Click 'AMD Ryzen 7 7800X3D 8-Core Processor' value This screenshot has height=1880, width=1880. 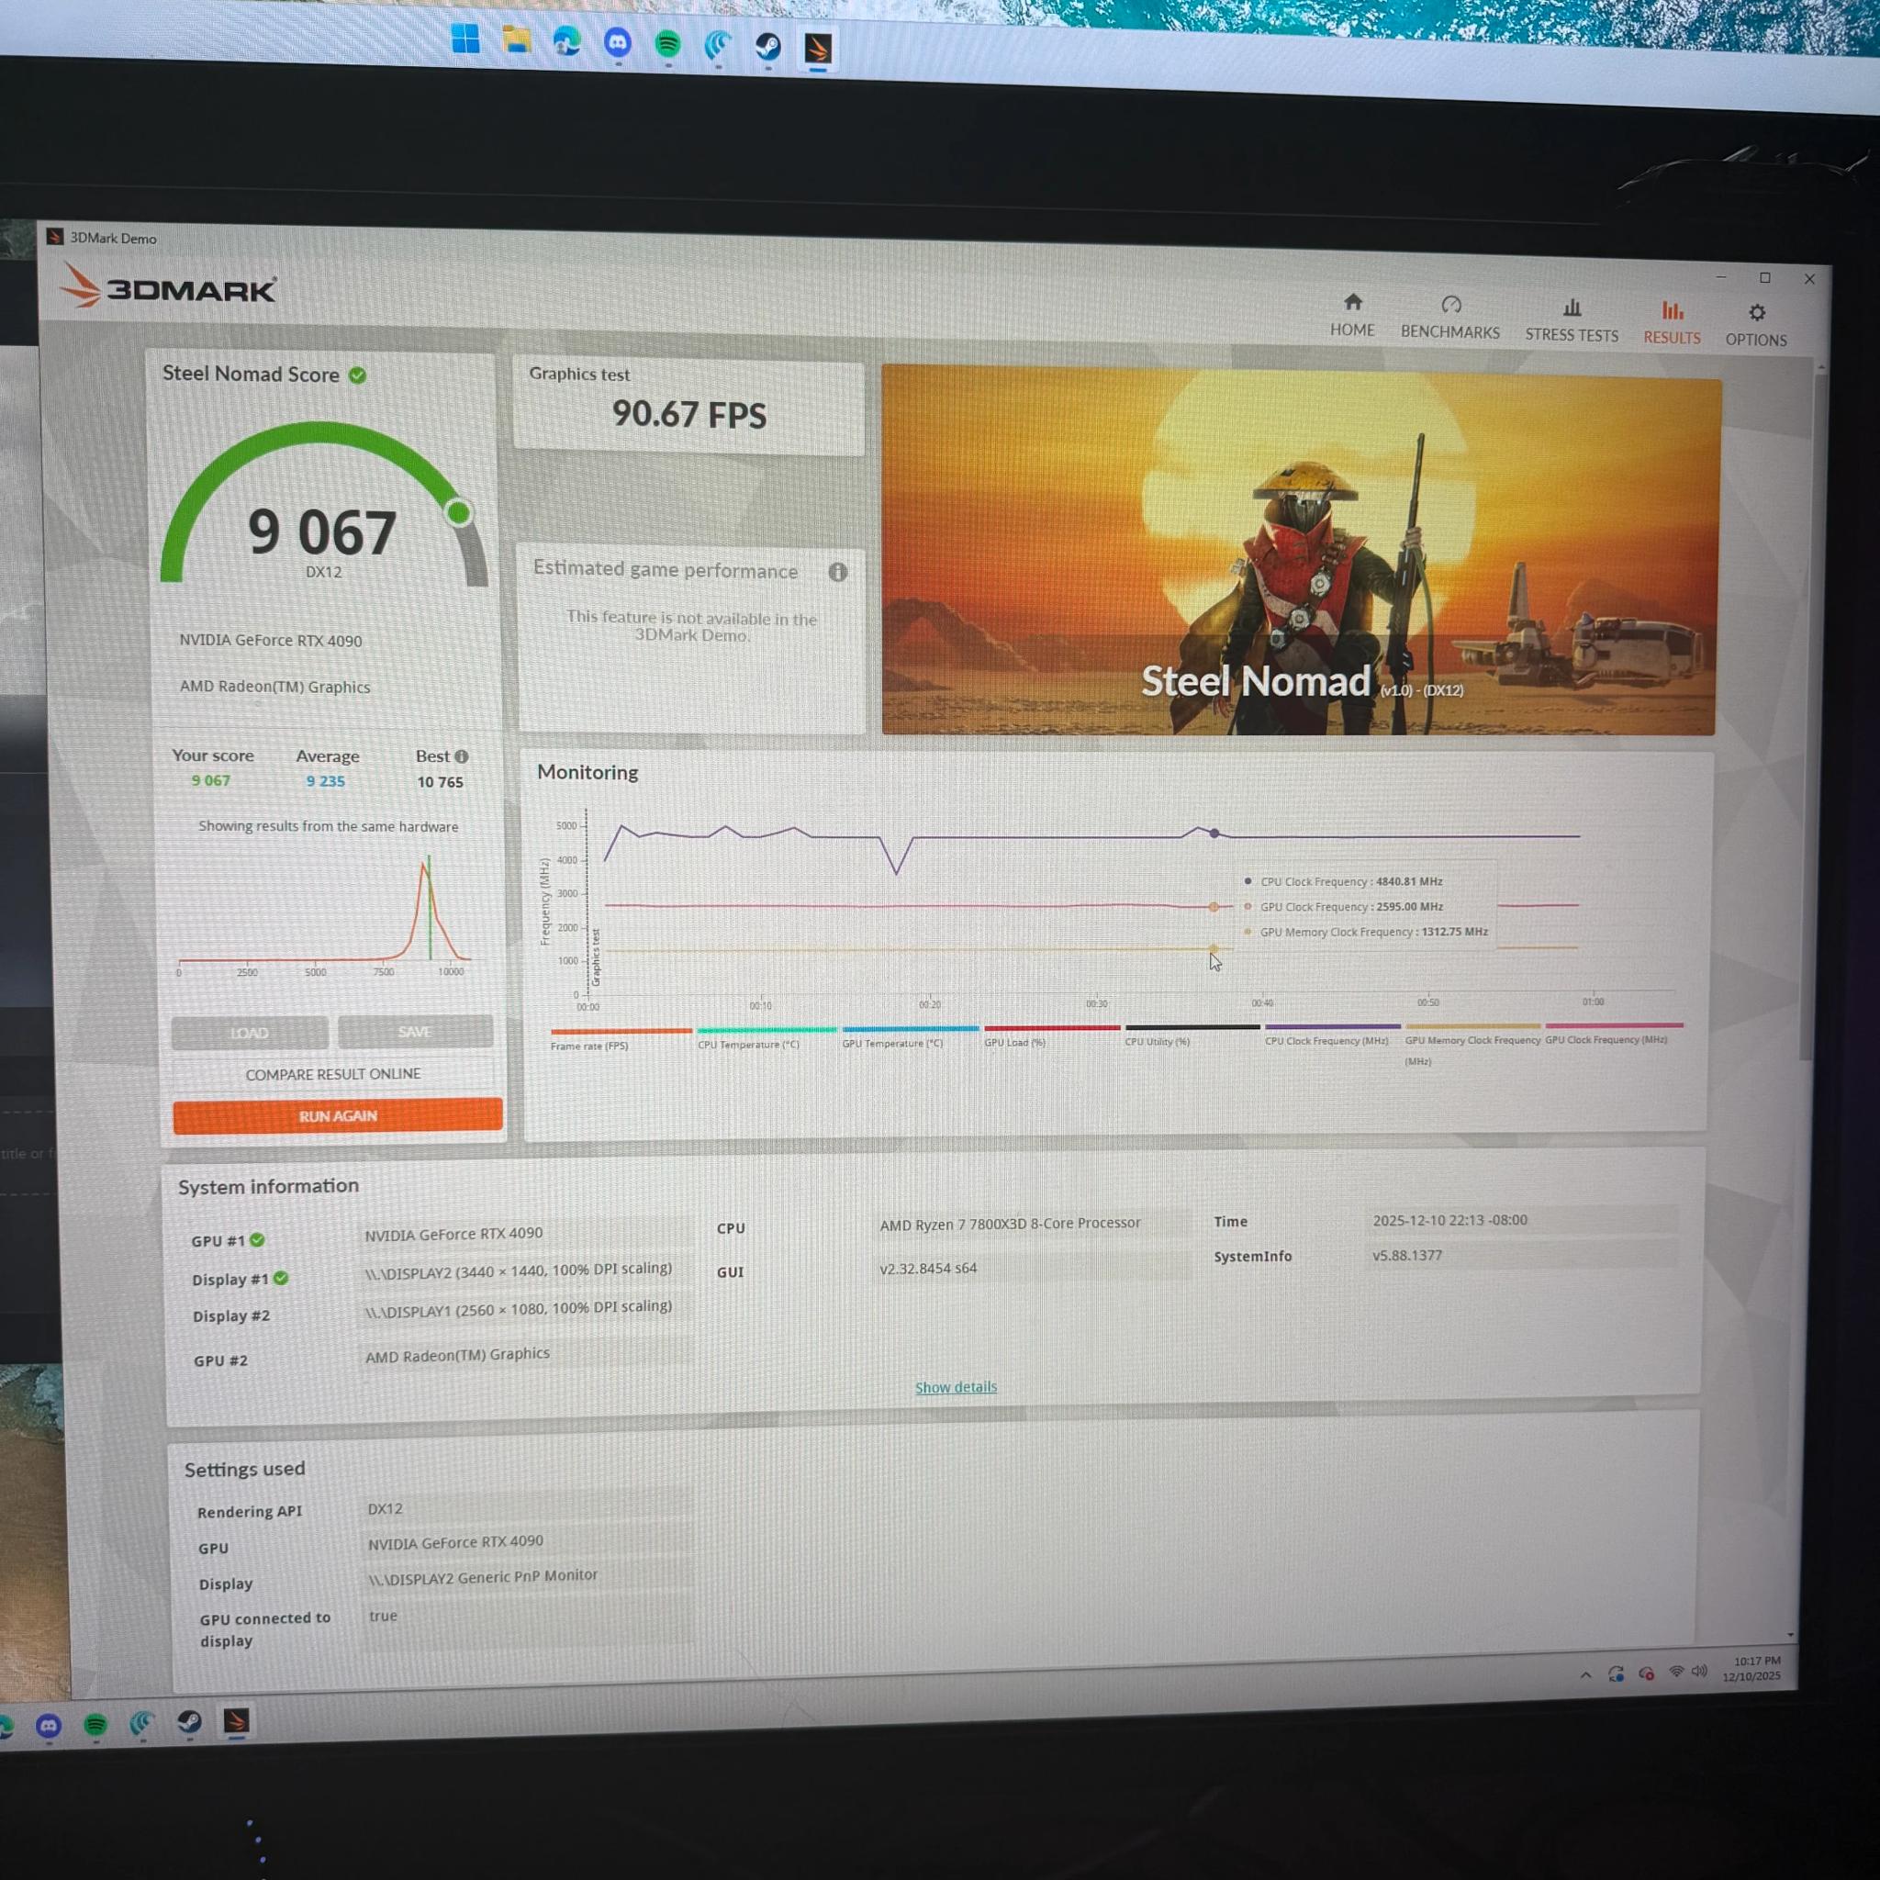pos(1010,1223)
